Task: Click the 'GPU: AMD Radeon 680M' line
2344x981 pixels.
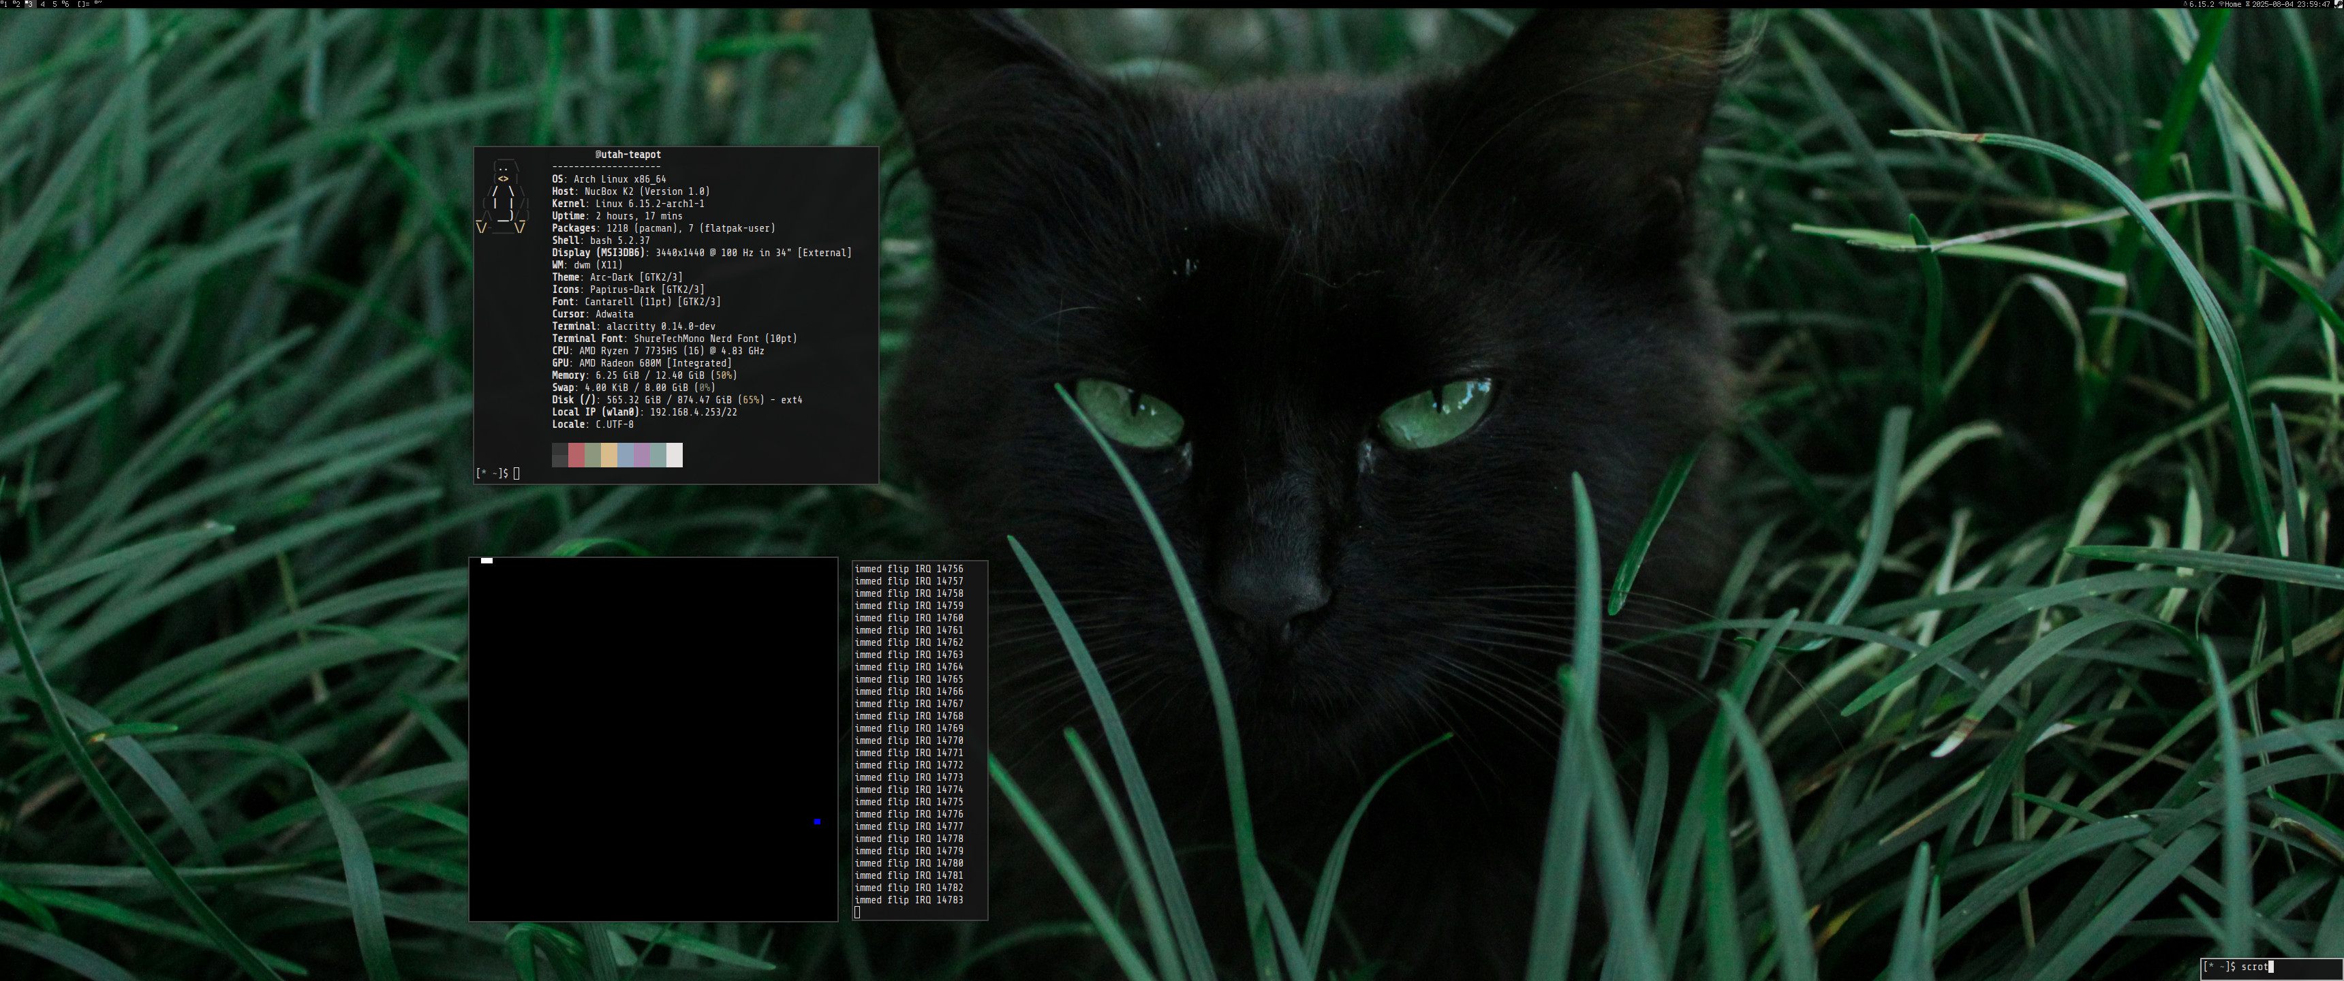Action: 641,363
